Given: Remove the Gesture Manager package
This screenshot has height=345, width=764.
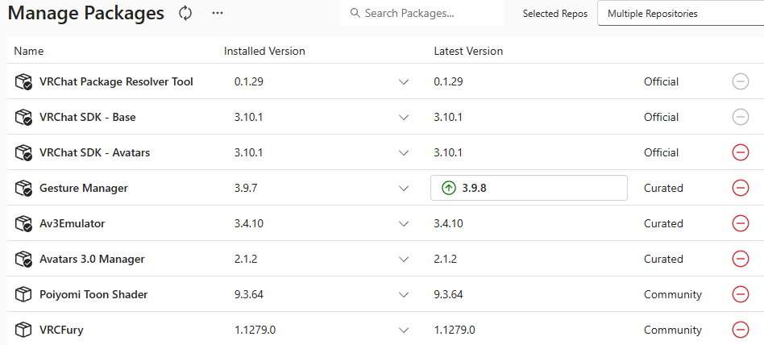Looking at the screenshot, I should point(740,188).
